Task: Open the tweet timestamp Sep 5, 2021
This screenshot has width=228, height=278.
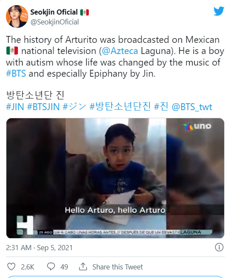Action: (39, 248)
